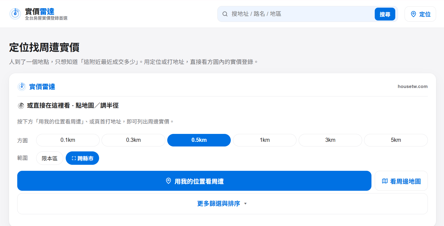Select the 1km radius option
The height and width of the screenshot is (226, 444).
click(265, 140)
